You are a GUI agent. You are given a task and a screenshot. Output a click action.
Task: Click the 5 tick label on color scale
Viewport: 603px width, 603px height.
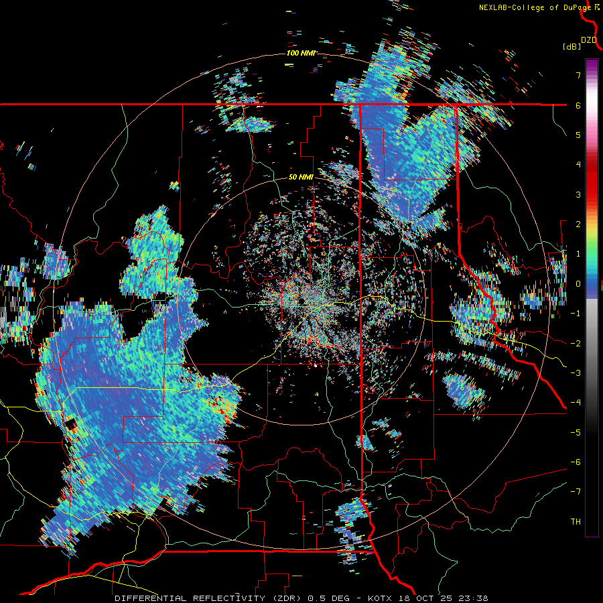pyautogui.click(x=578, y=135)
